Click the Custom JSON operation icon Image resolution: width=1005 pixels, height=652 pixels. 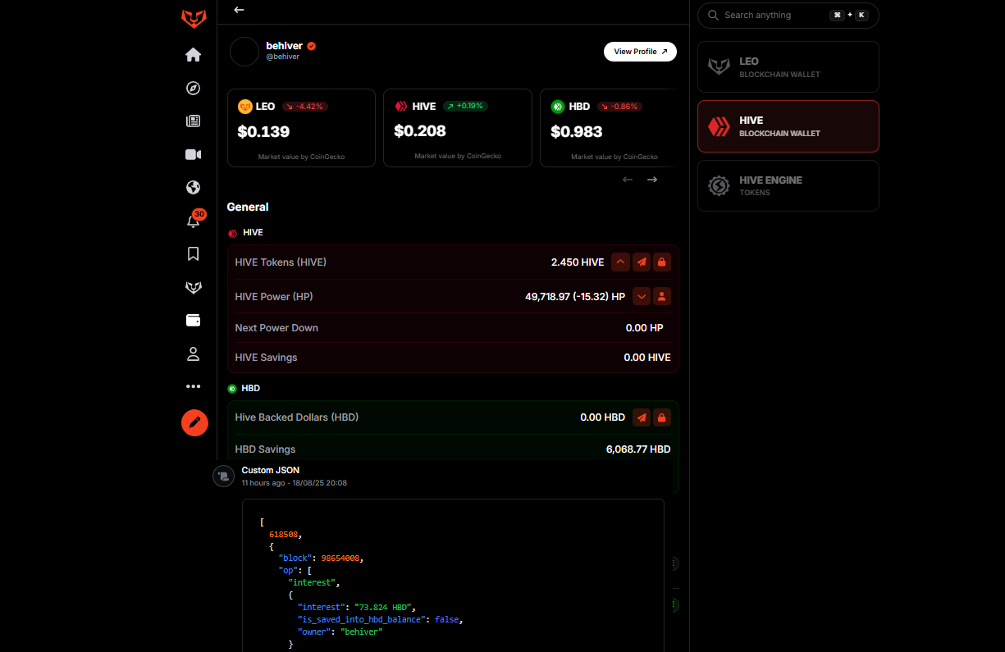pyautogui.click(x=224, y=476)
